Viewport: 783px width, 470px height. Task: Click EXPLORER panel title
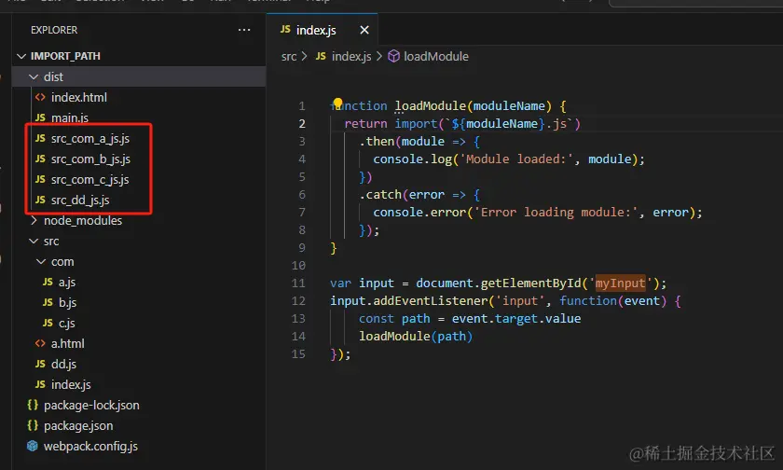[x=54, y=30]
